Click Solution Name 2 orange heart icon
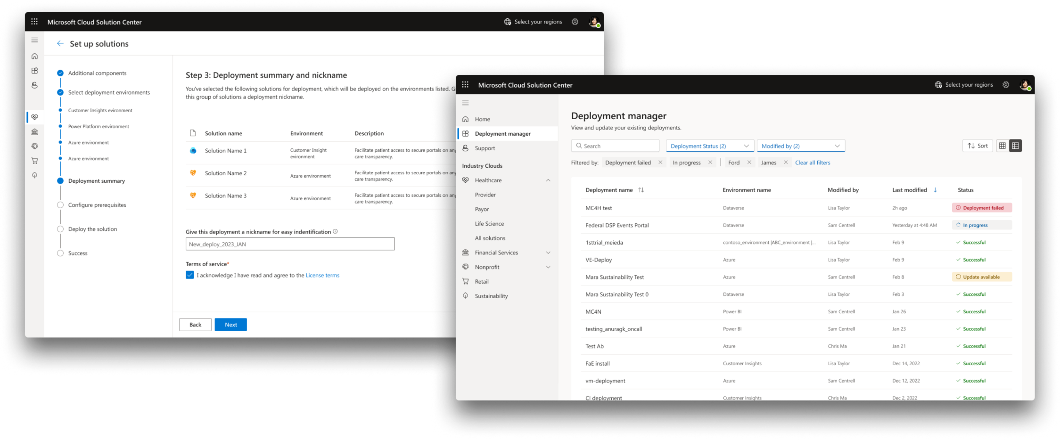1060x440 pixels. (193, 173)
